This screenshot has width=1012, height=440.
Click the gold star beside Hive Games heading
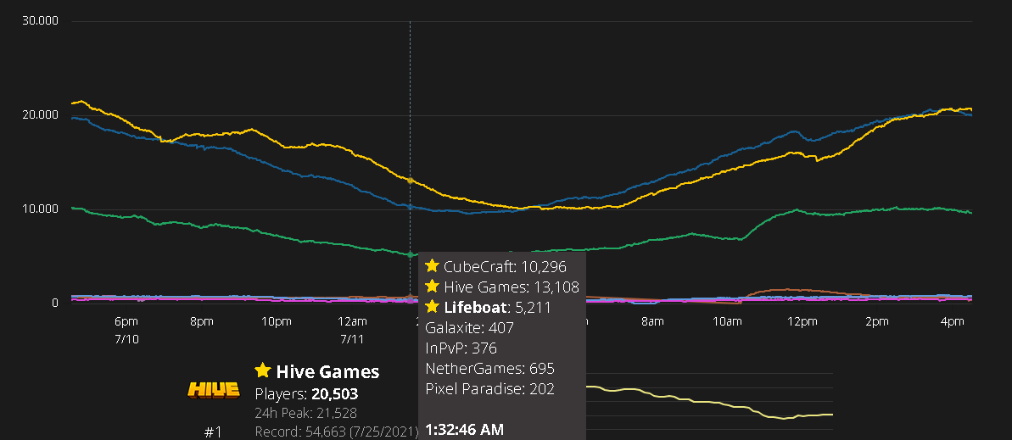[262, 370]
